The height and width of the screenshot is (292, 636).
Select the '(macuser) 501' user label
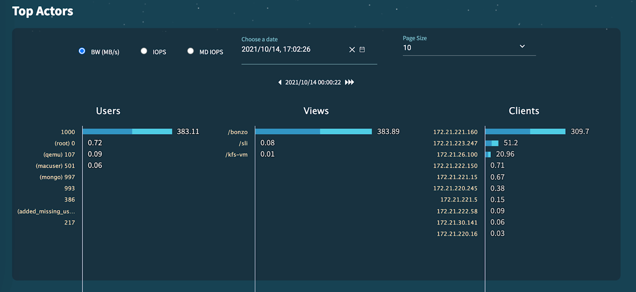tap(55, 166)
